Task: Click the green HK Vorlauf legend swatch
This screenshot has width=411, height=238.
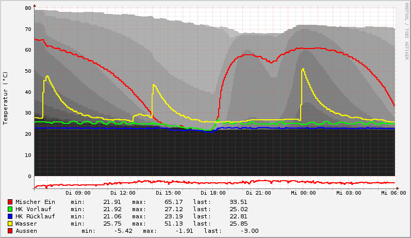Action: pyautogui.click(x=10, y=209)
